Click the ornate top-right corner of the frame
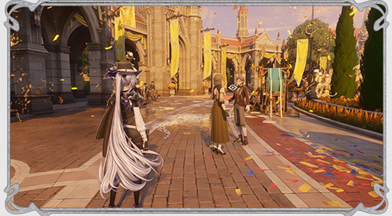This screenshot has width=392, height=216. point(380,12)
